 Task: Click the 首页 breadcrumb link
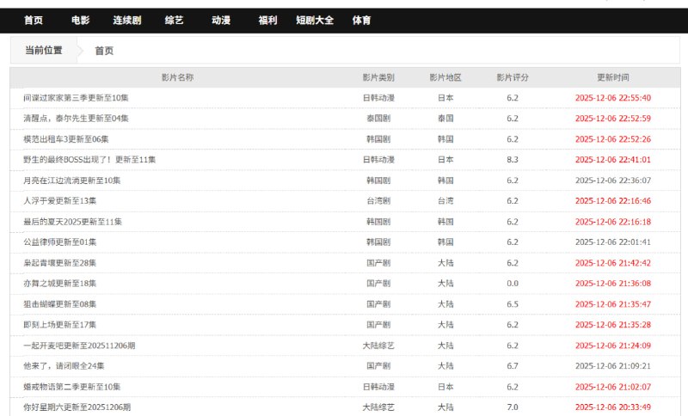coord(104,51)
